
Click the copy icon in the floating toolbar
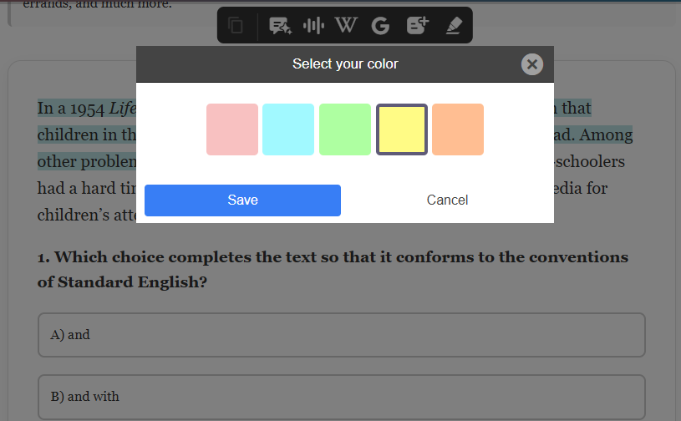coord(236,26)
